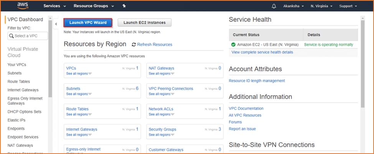
Task: Open the Route Tables resource card link
Action: 77,109
